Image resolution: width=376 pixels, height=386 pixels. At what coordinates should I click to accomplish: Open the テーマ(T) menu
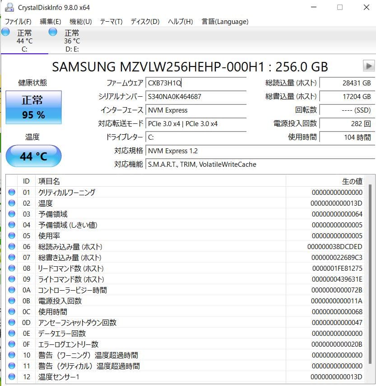tap(111, 22)
